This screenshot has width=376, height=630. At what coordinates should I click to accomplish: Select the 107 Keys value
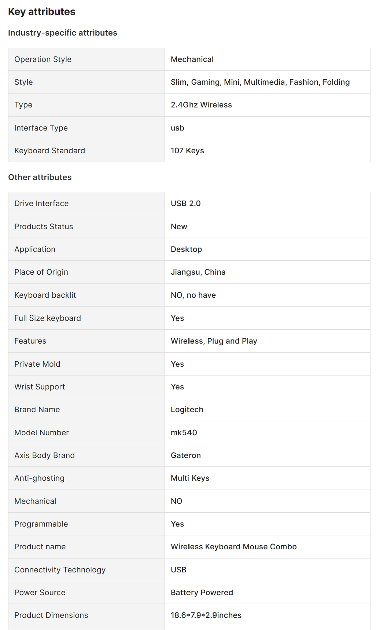187,151
